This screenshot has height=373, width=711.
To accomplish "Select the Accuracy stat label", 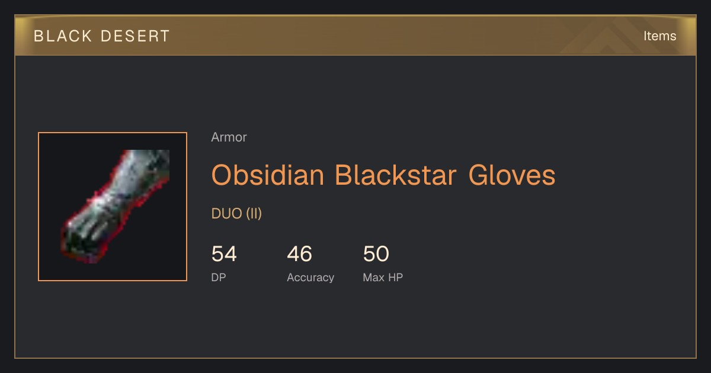I will click(310, 278).
